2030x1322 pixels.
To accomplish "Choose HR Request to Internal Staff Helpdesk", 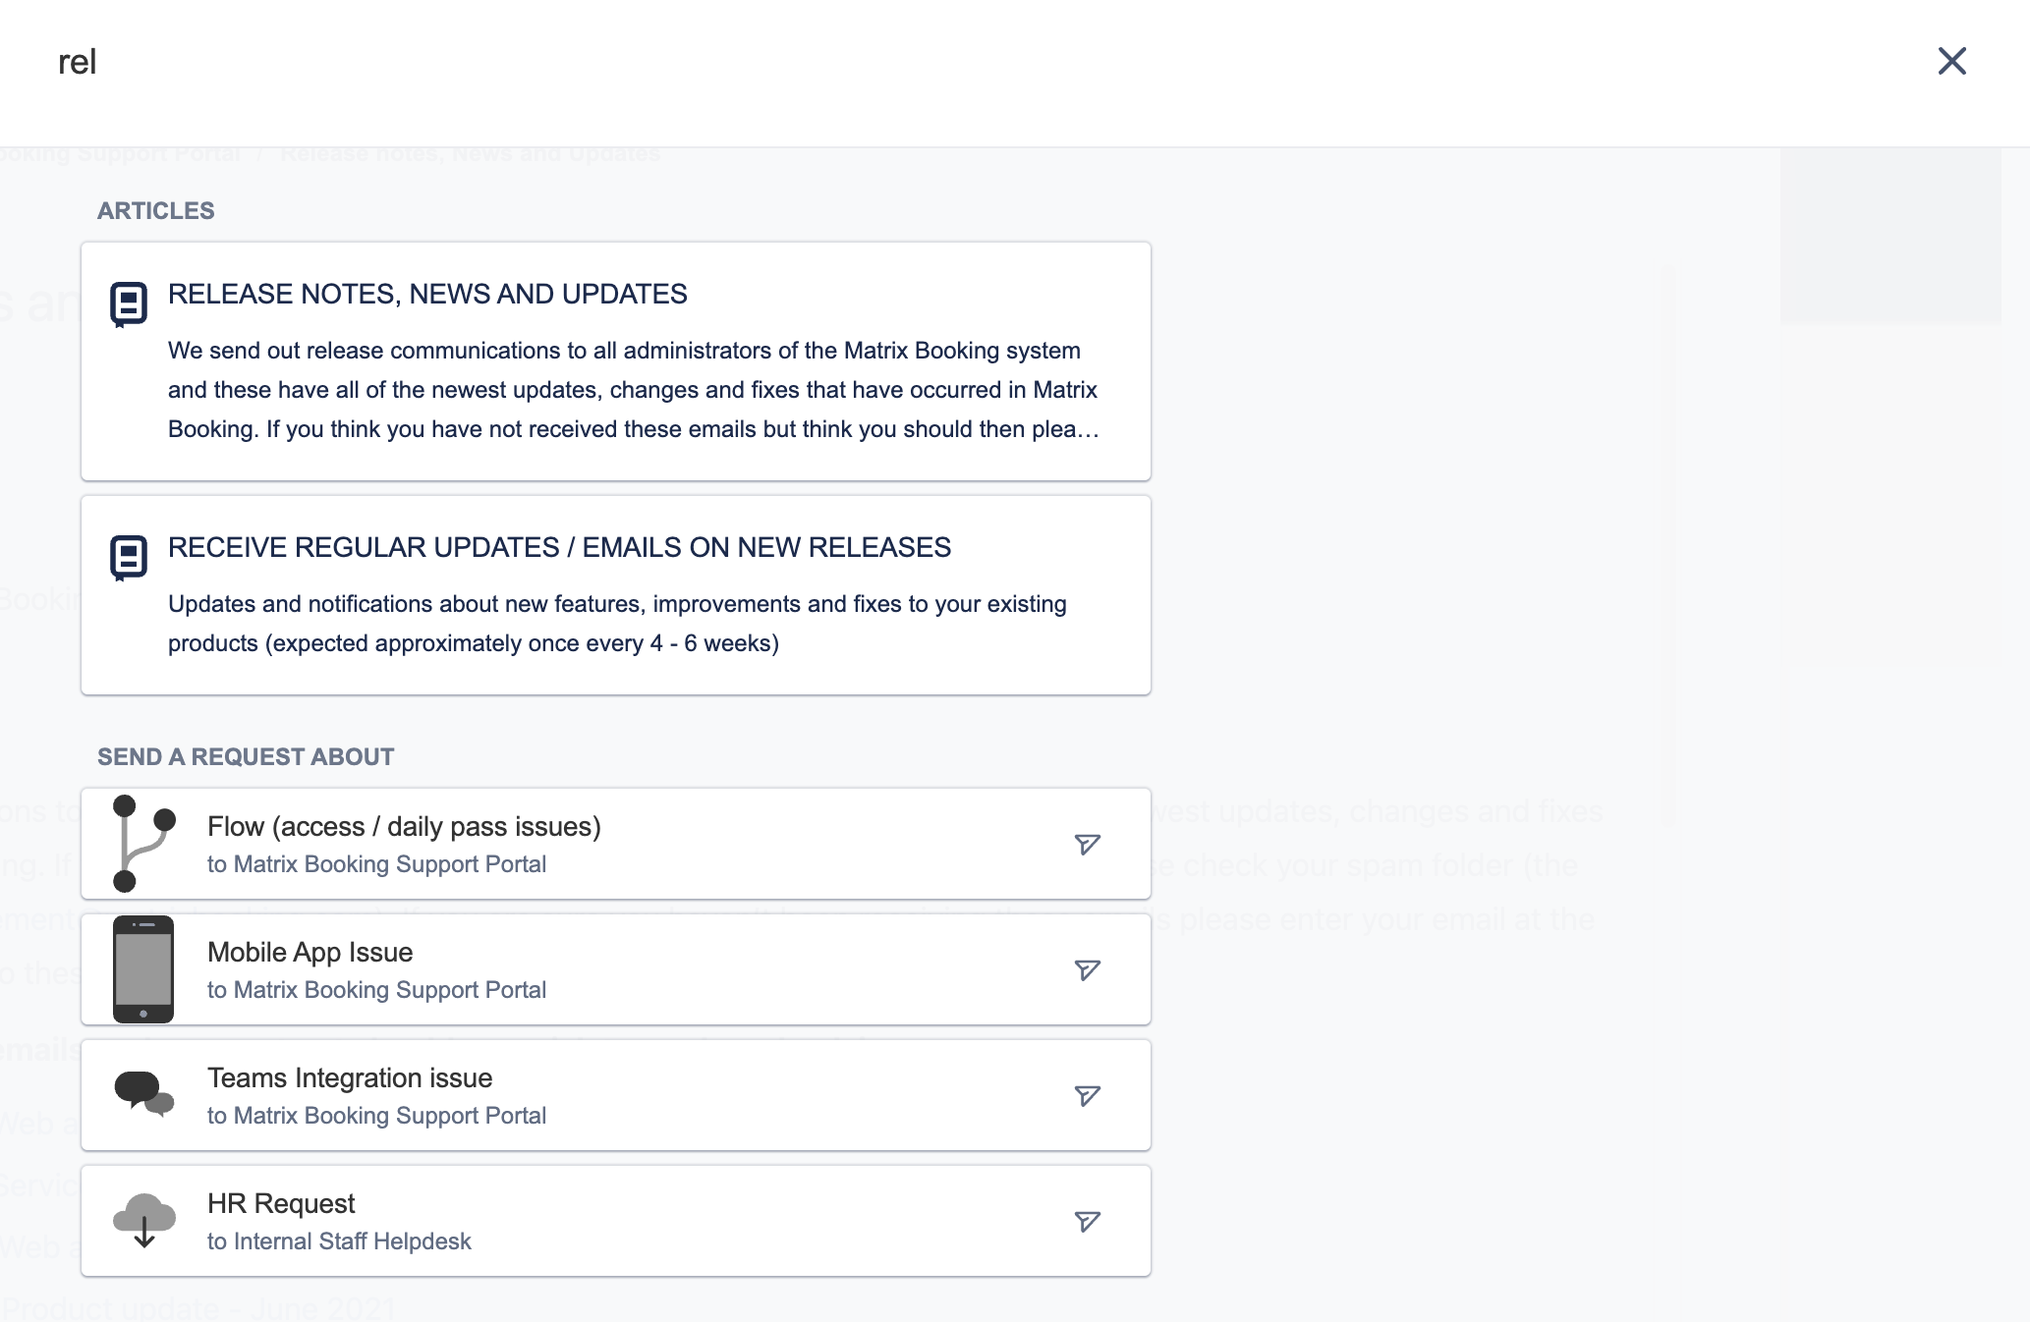I will (281, 1204).
